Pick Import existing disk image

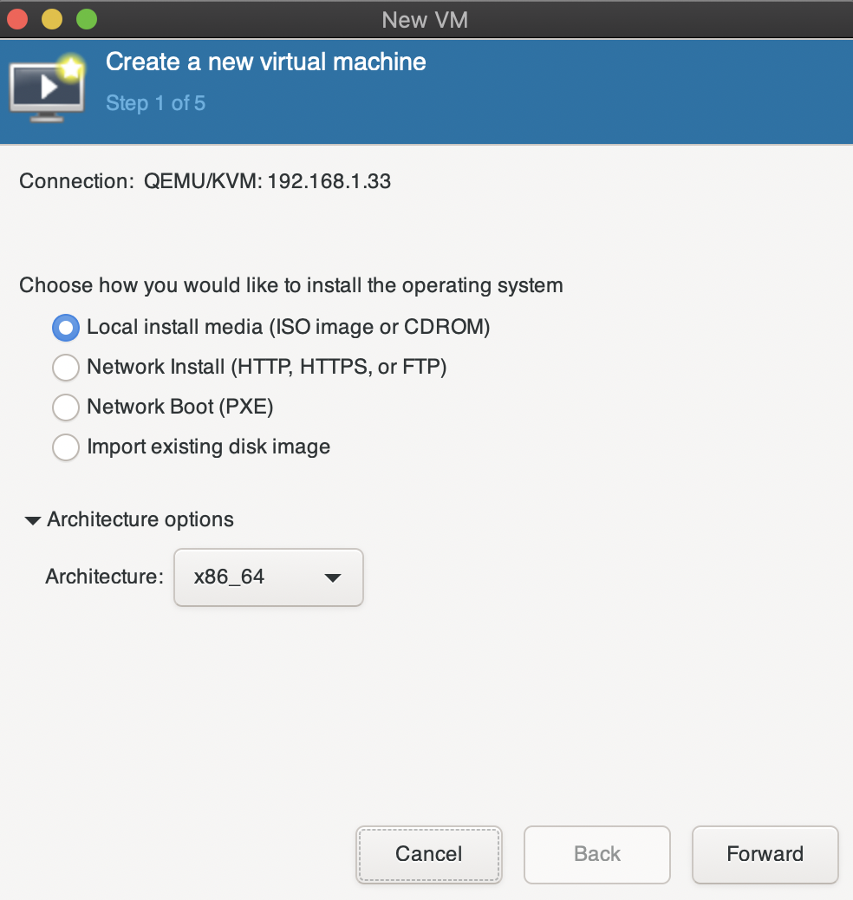65,447
